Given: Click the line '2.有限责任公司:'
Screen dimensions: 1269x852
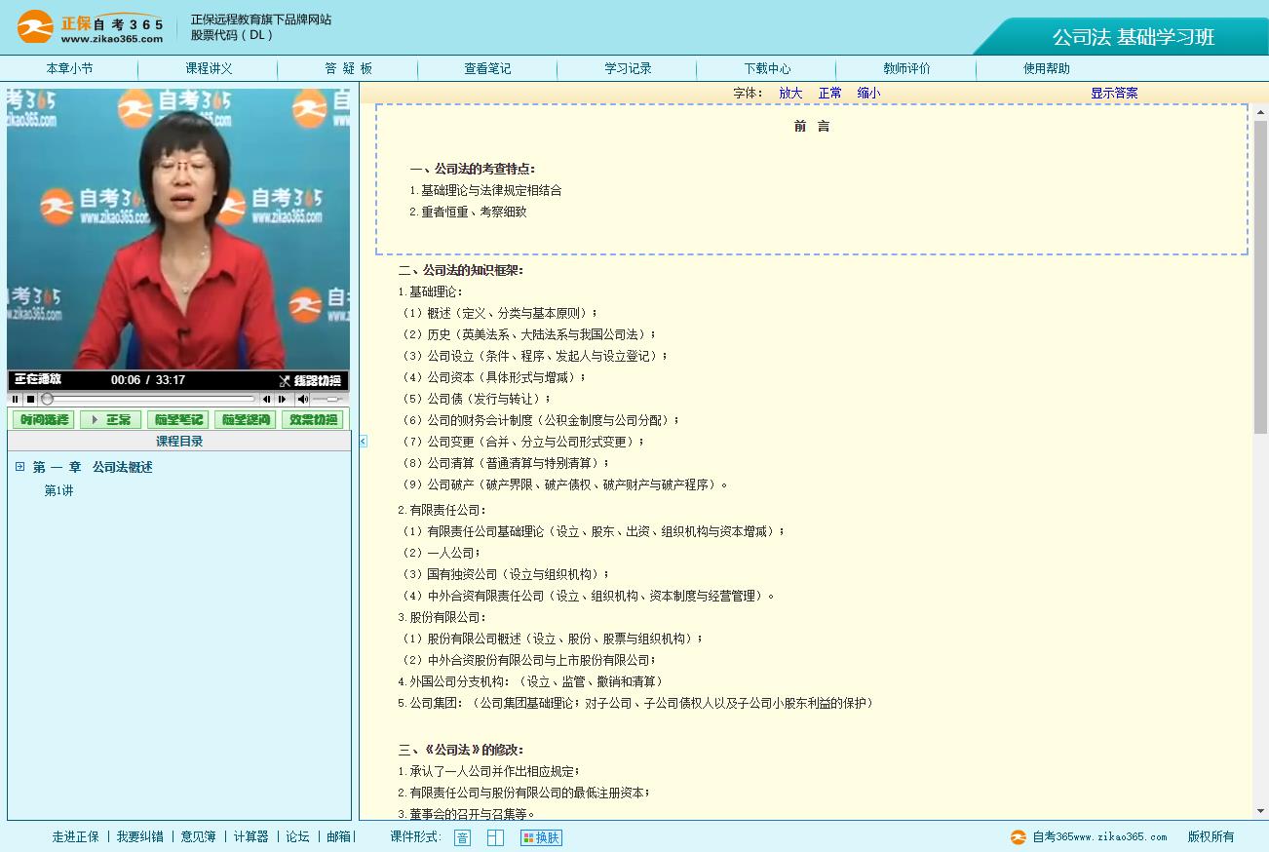Looking at the screenshot, I should coord(442,510).
